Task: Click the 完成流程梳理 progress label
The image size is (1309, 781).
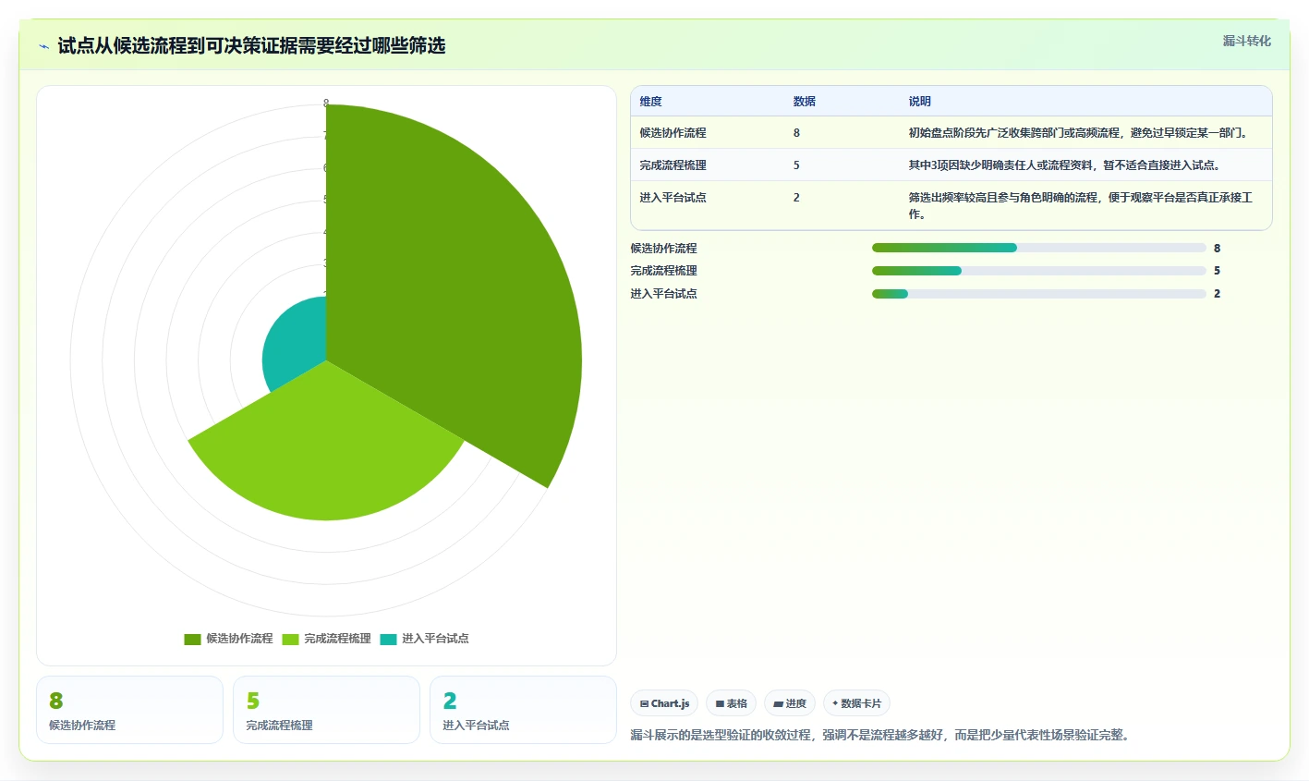Action: (x=663, y=271)
